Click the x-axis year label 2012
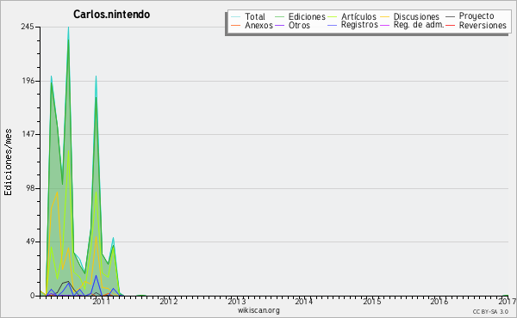Screen dimensions: 517x318 [x=168, y=301]
